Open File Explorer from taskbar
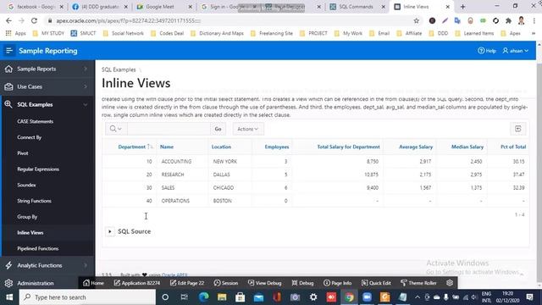The height and width of the screenshot is (305, 542). (222, 297)
